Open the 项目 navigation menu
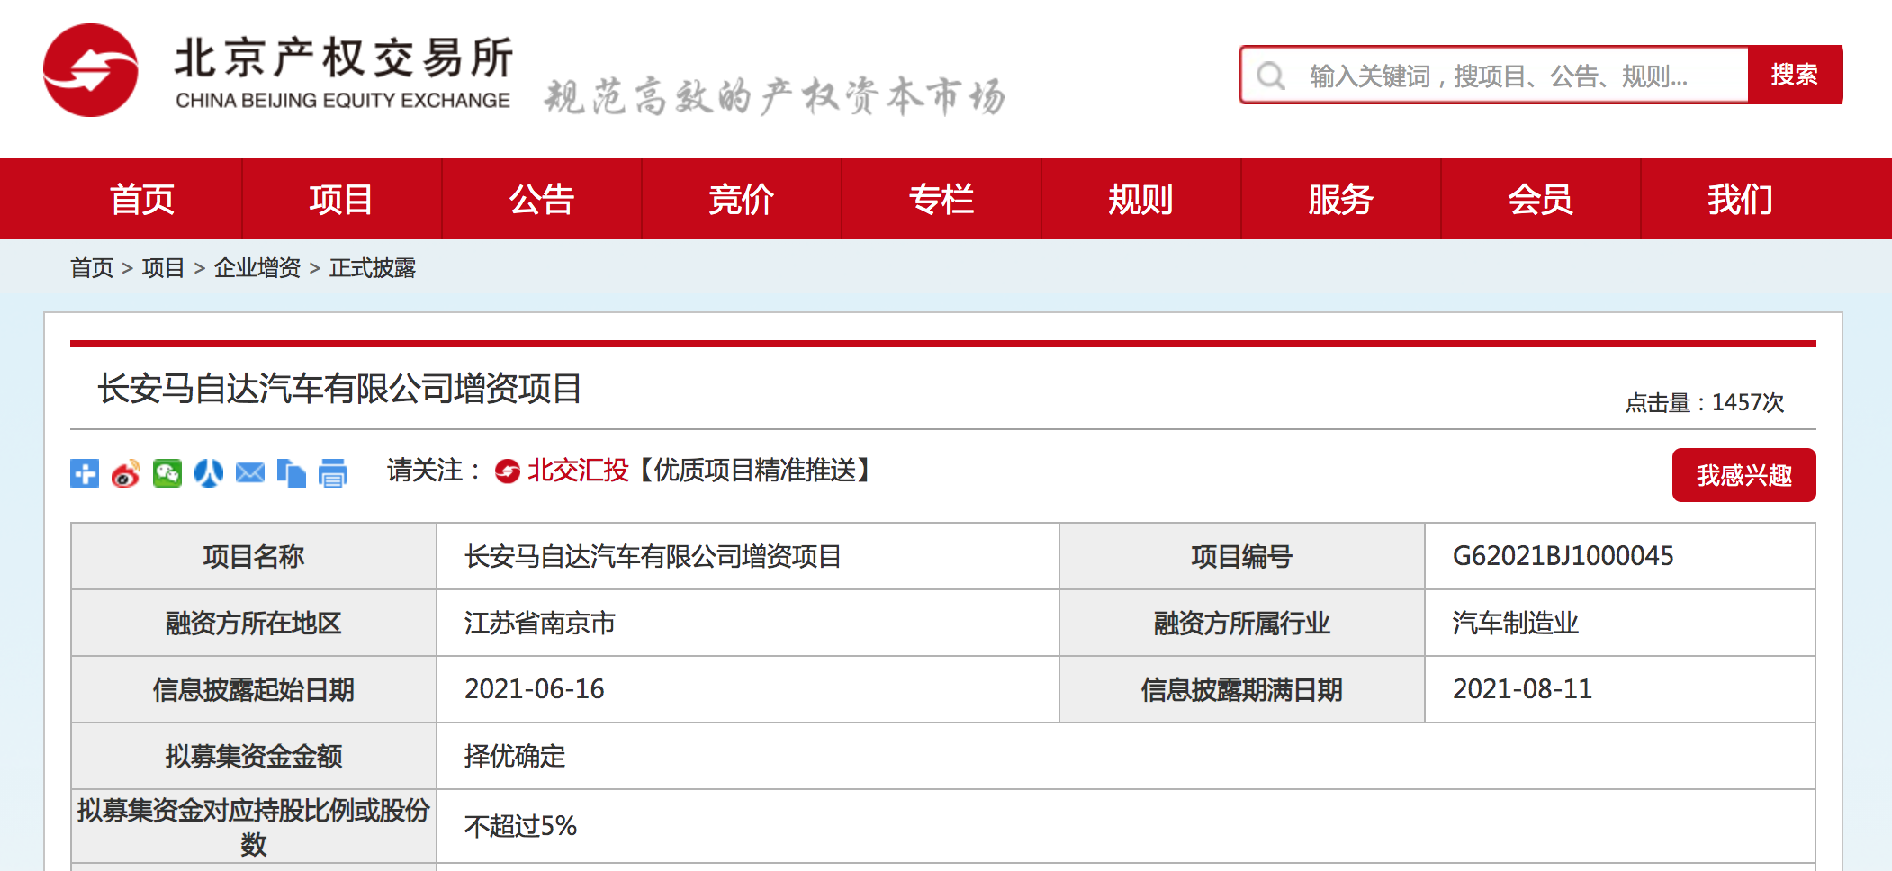Viewport: 1892px width, 871px height. (x=341, y=199)
